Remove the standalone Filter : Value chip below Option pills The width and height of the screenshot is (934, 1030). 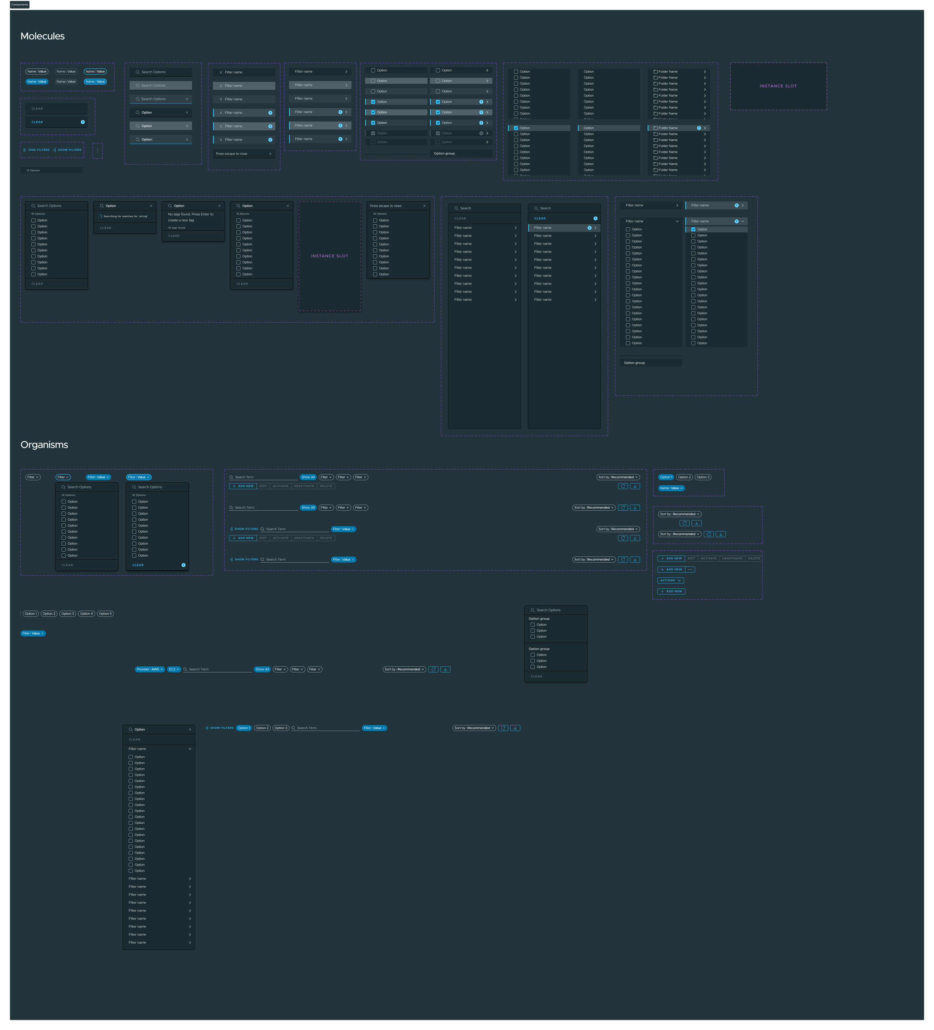click(x=42, y=634)
